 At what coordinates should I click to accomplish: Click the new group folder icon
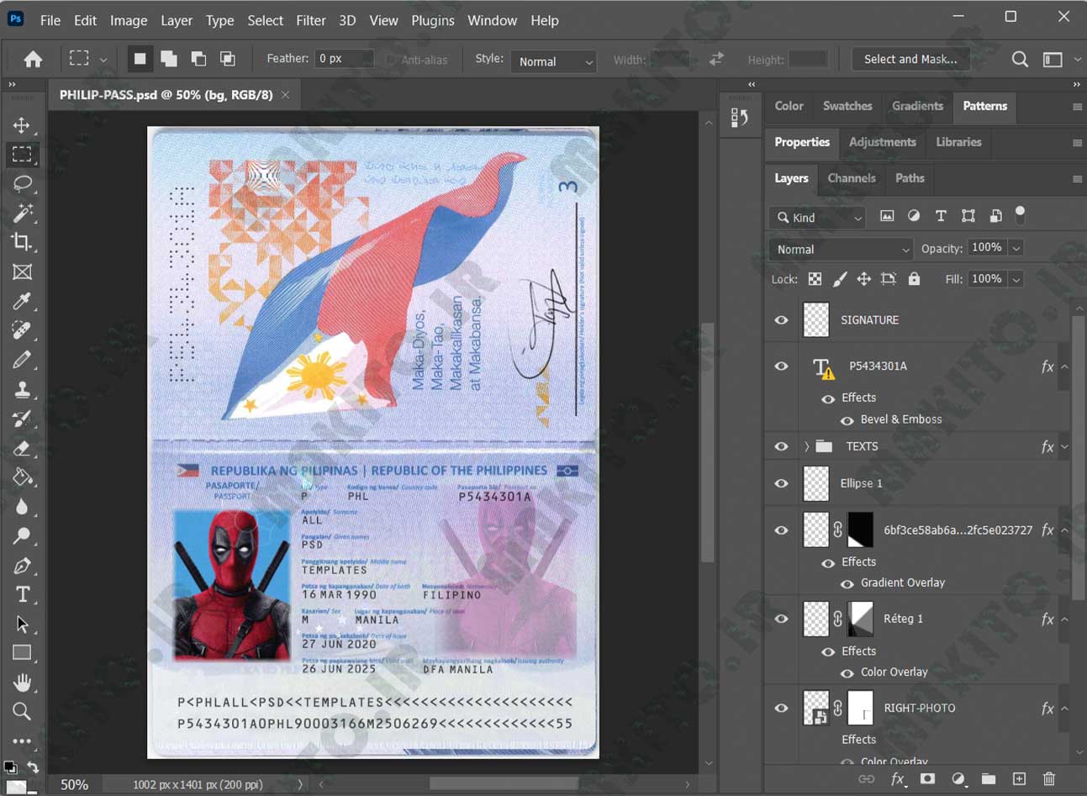click(x=989, y=779)
